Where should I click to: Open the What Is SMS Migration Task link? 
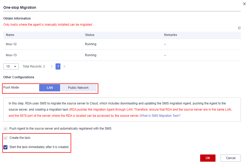tap(160, 116)
